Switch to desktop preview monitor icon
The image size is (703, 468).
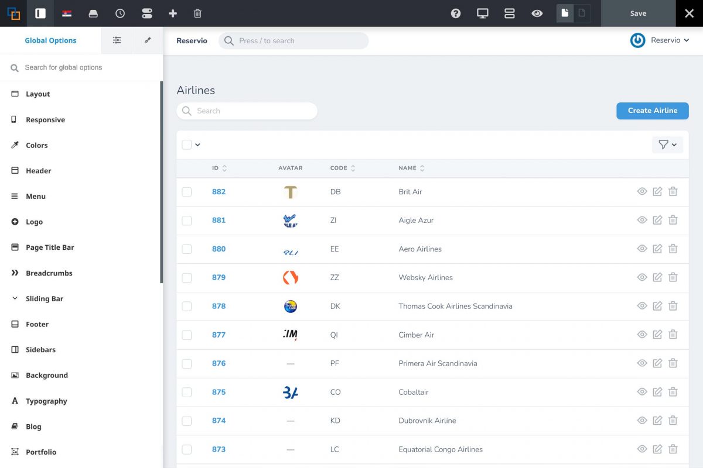(x=483, y=13)
